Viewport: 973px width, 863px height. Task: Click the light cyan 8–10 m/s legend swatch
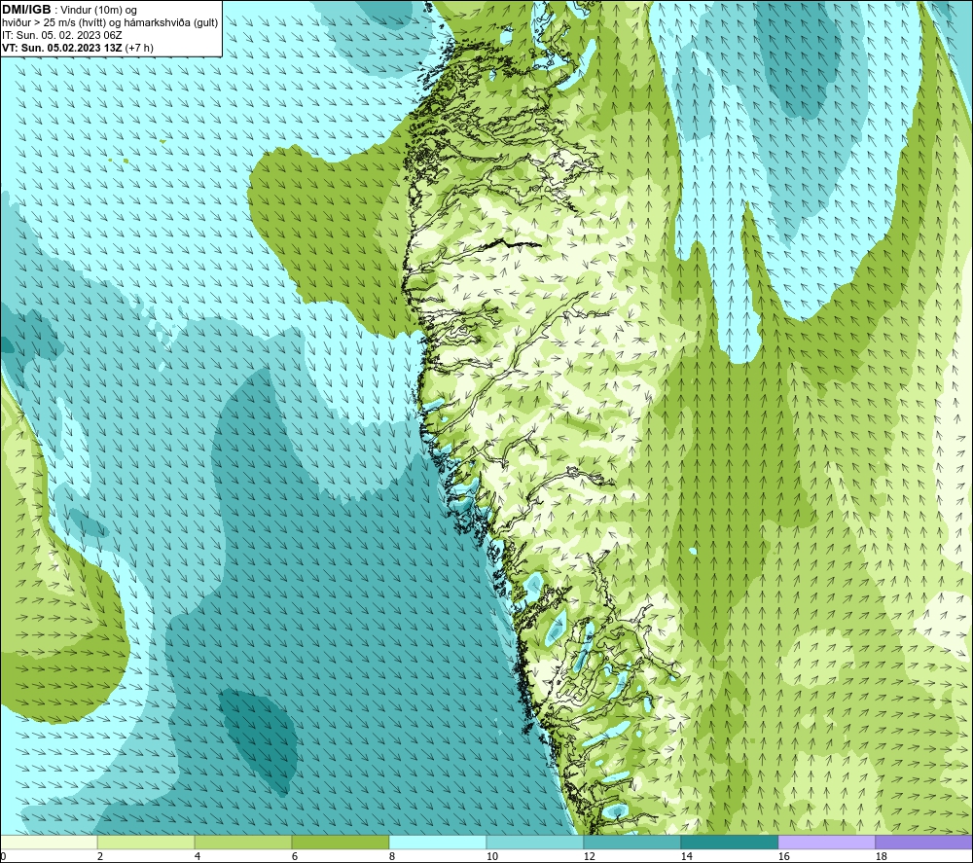[438, 843]
